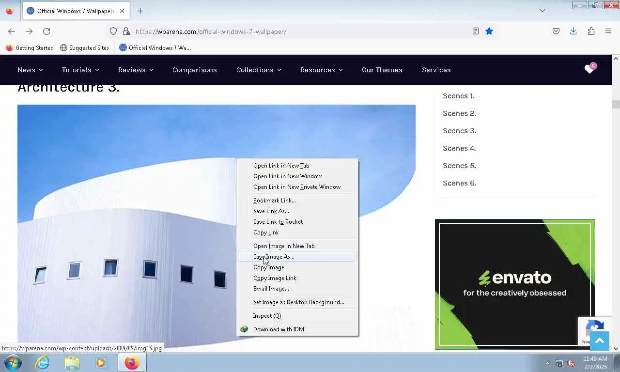The height and width of the screenshot is (372, 620).
Task: Open the Comparisons page
Action: [195, 70]
